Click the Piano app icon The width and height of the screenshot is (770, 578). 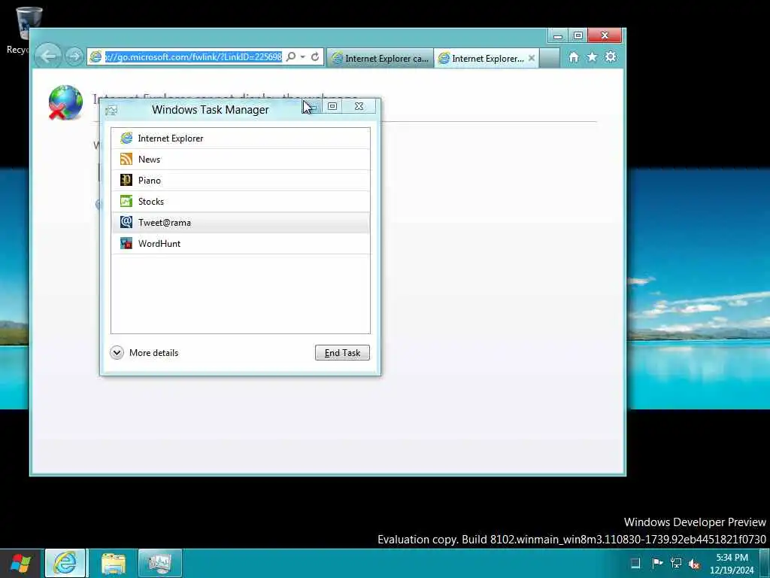click(126, 181)
